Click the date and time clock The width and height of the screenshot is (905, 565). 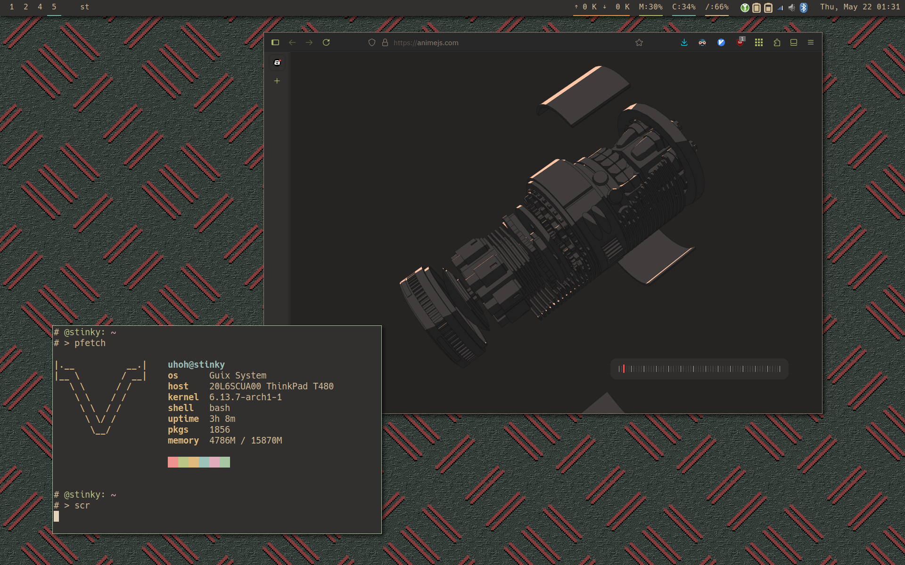860,7
